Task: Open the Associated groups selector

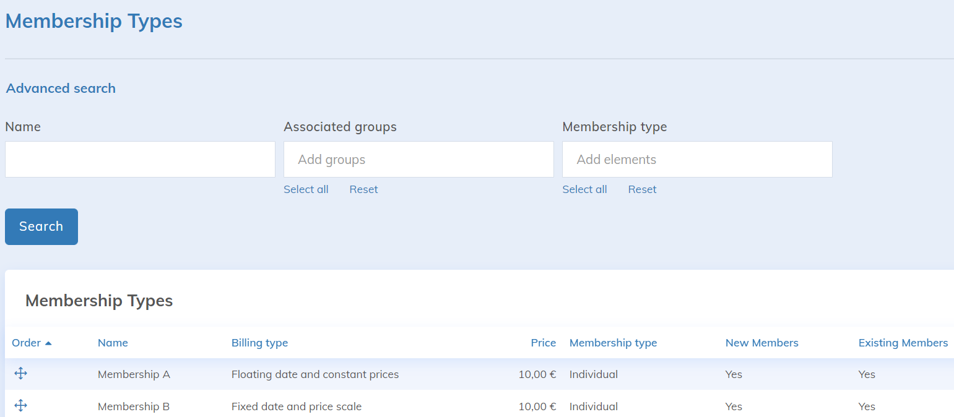Action: pos(418,160)
